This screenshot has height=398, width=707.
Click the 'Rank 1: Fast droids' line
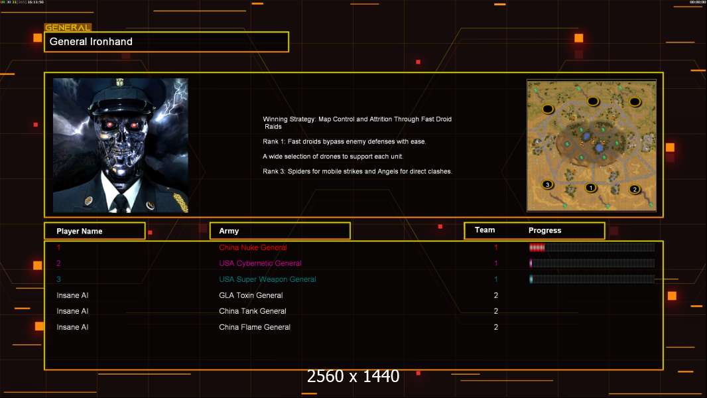[x=344, y=141]
